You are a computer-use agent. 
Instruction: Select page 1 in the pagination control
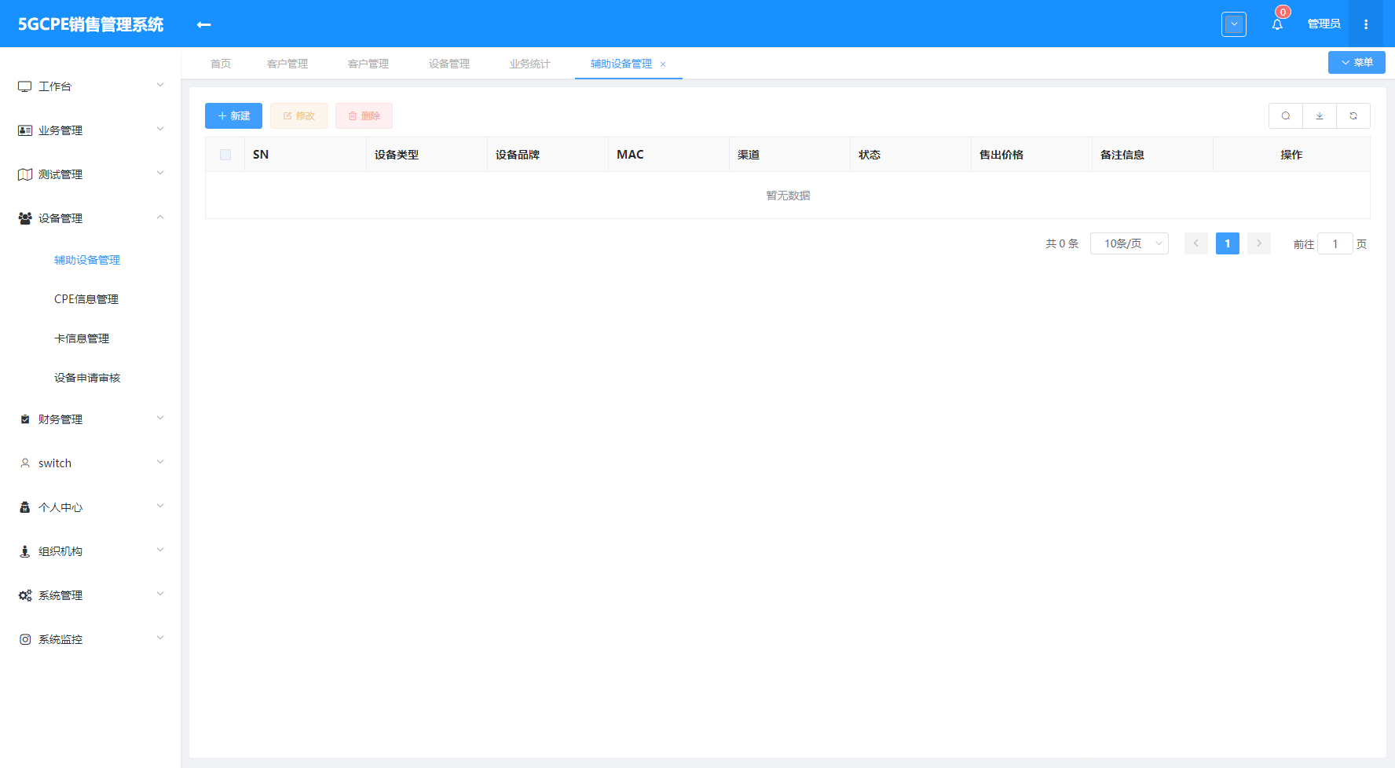1227,243
